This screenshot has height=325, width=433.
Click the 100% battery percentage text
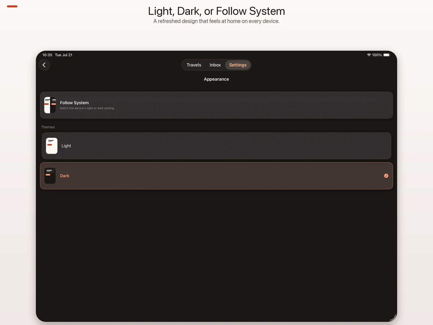point(377,55)
